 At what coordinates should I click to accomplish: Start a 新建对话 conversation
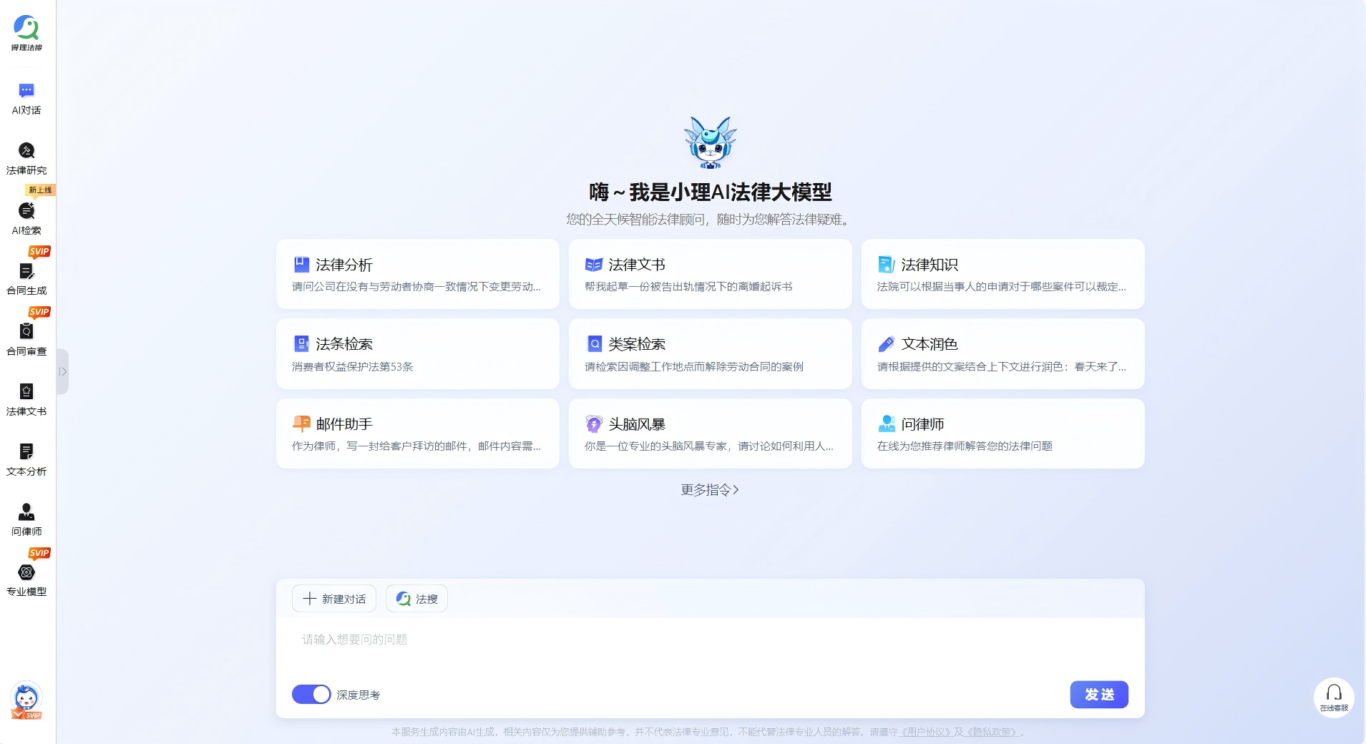tap(334, 599)
